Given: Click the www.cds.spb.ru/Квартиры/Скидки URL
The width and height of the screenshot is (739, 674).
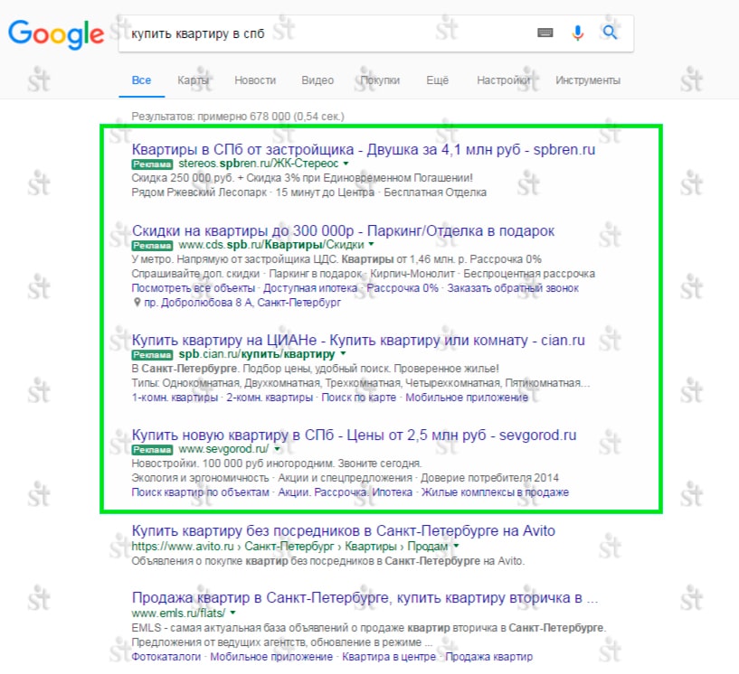Looking at the screenshot, I should [x=271, y=245].
